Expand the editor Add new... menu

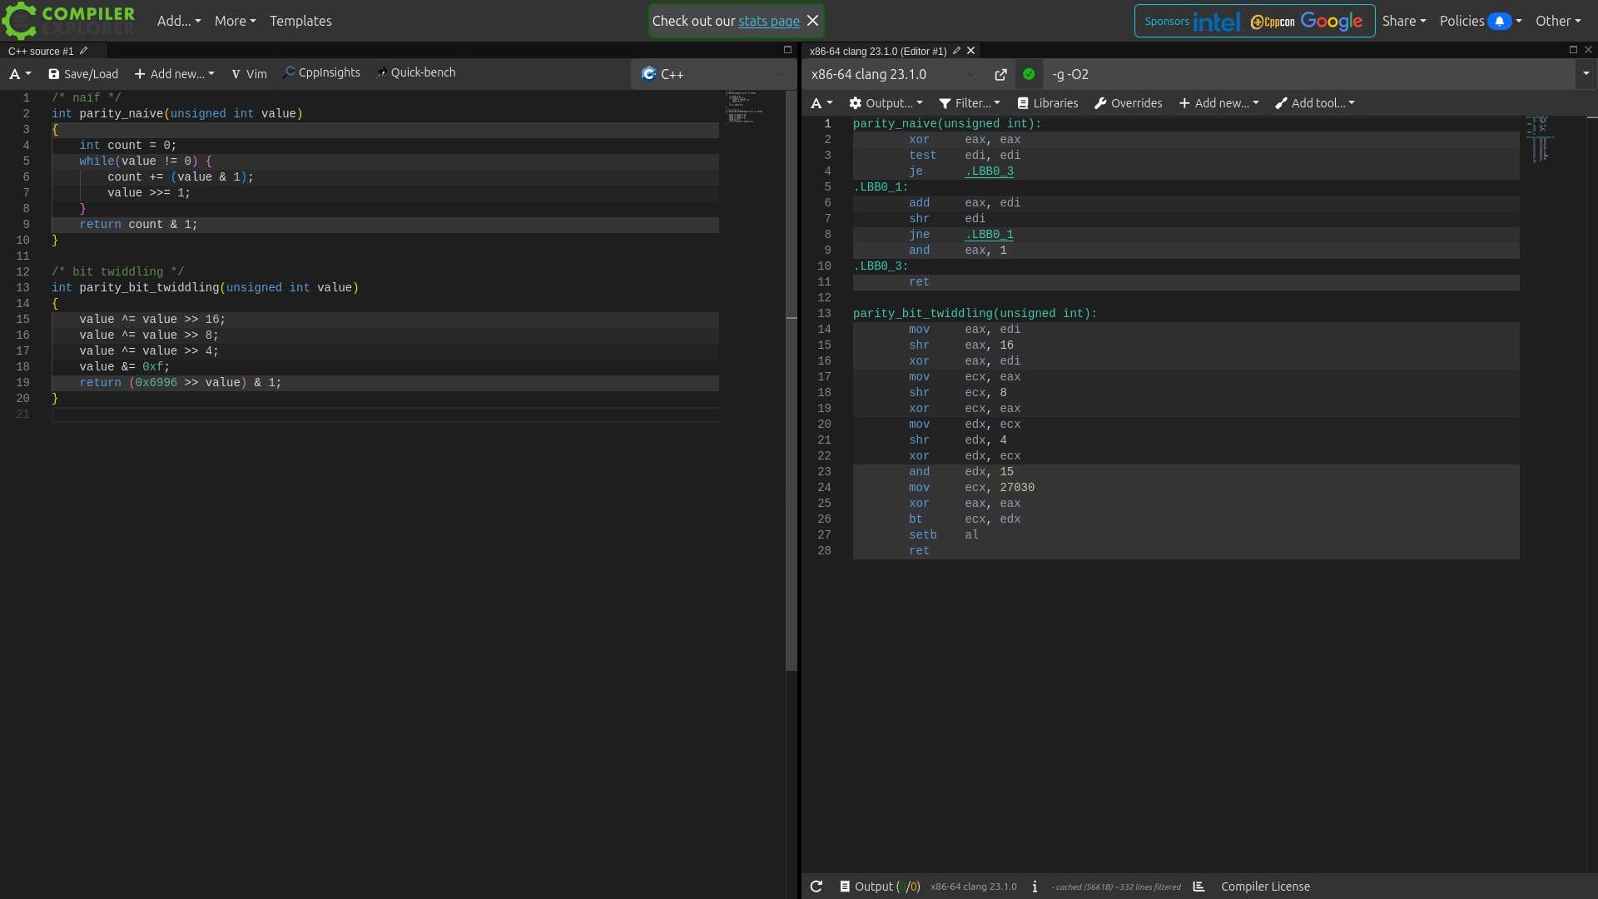tap(174, 74)
